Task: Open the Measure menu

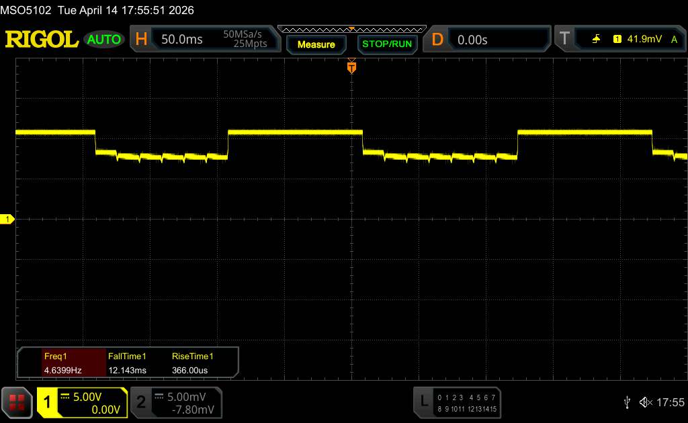Action: coord(316,44)
